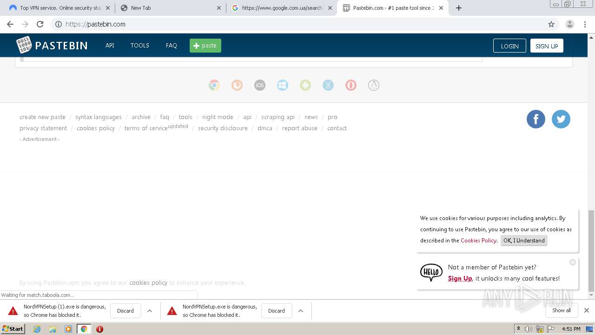
Task: Discard NordVPNSetup (1).exe download
Action: [126, 311]
